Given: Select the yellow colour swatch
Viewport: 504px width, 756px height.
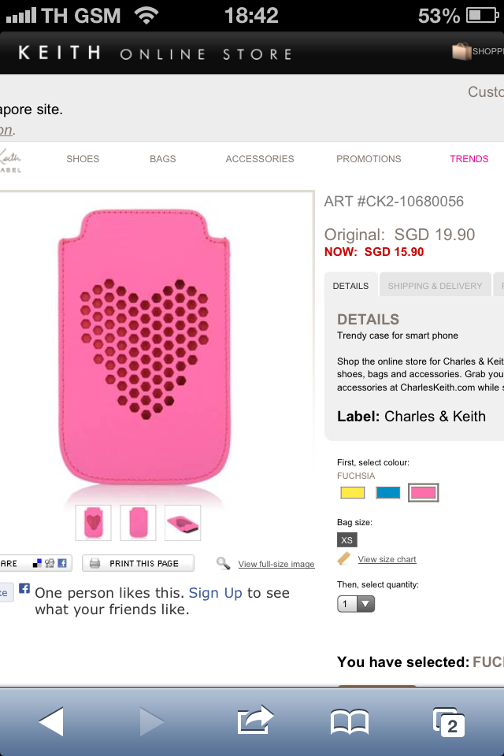Looking at the screenshot, I should [x=354, y=493].
